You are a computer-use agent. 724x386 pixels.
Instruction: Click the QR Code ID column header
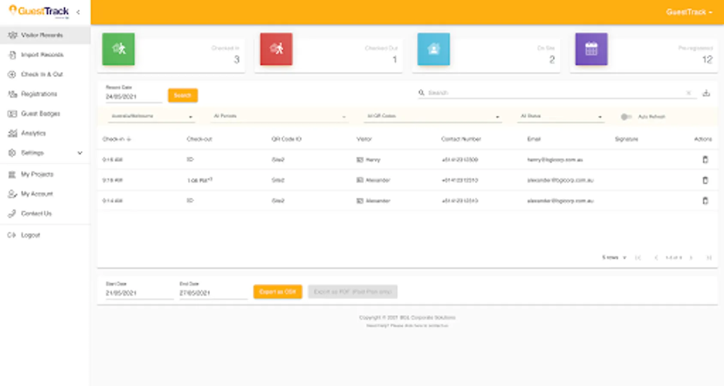click(x=287, y=139)
